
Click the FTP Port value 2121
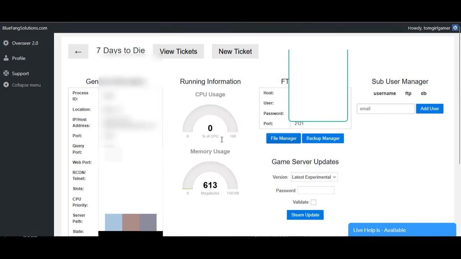[299, 123]
